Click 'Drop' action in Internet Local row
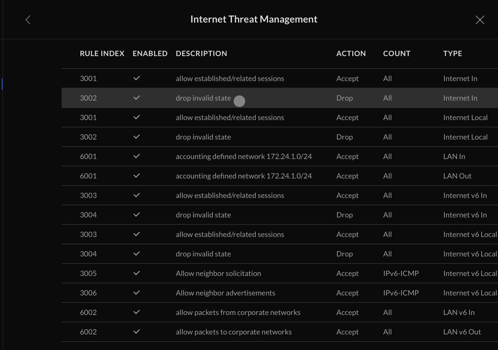 (x=345, y=137)
